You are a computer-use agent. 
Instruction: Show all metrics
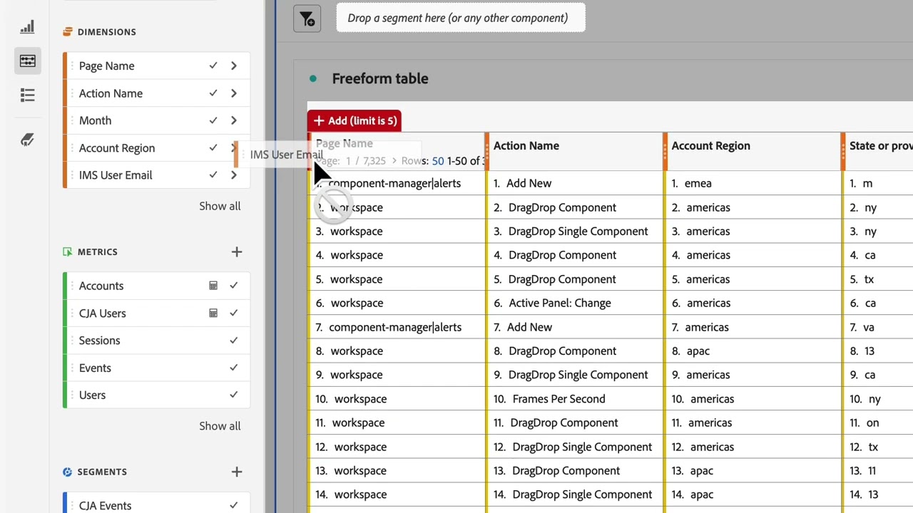220,426
